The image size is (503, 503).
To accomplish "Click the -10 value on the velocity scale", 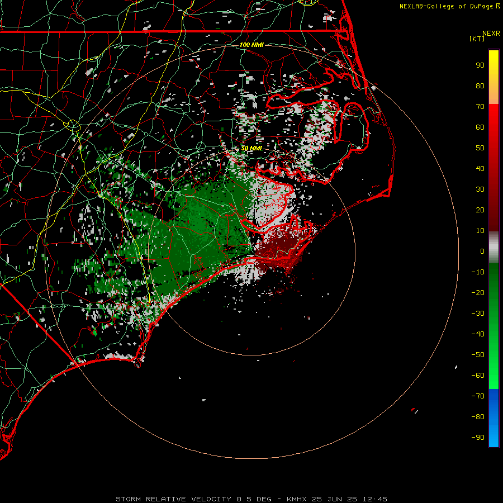I will tap(478, 272).
